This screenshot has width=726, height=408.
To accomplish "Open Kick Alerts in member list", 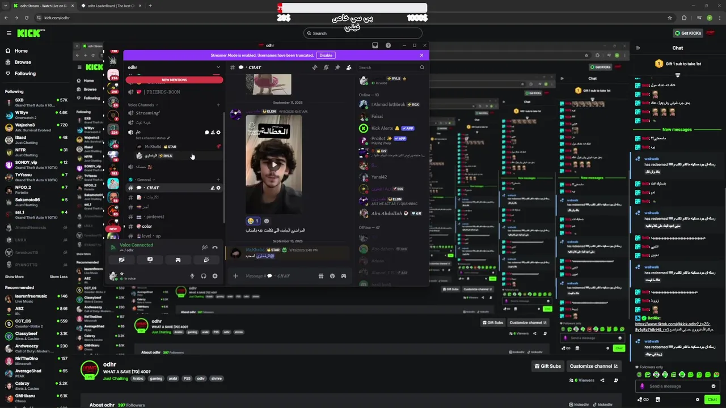I will 391,128.
